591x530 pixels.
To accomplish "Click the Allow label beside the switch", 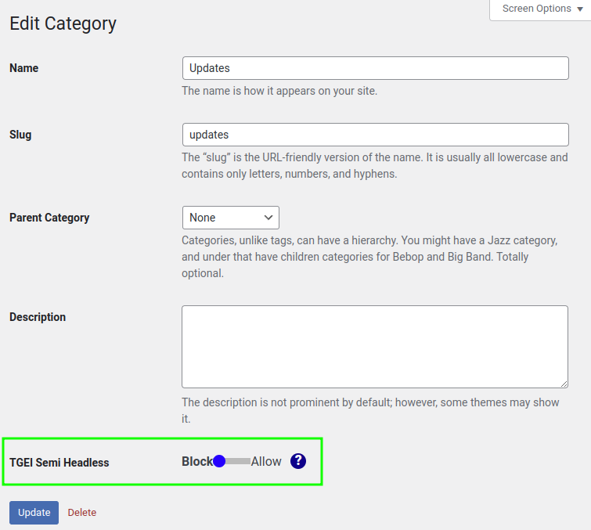I will pos(266,461).
